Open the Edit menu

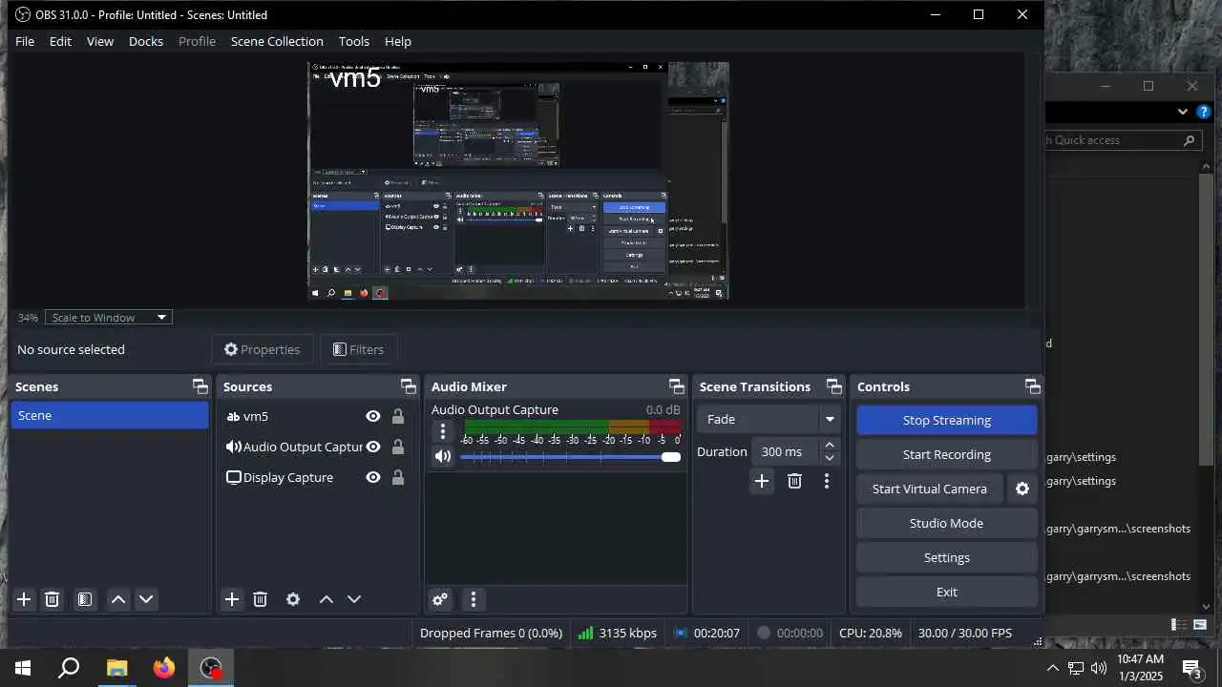[60, 41]
